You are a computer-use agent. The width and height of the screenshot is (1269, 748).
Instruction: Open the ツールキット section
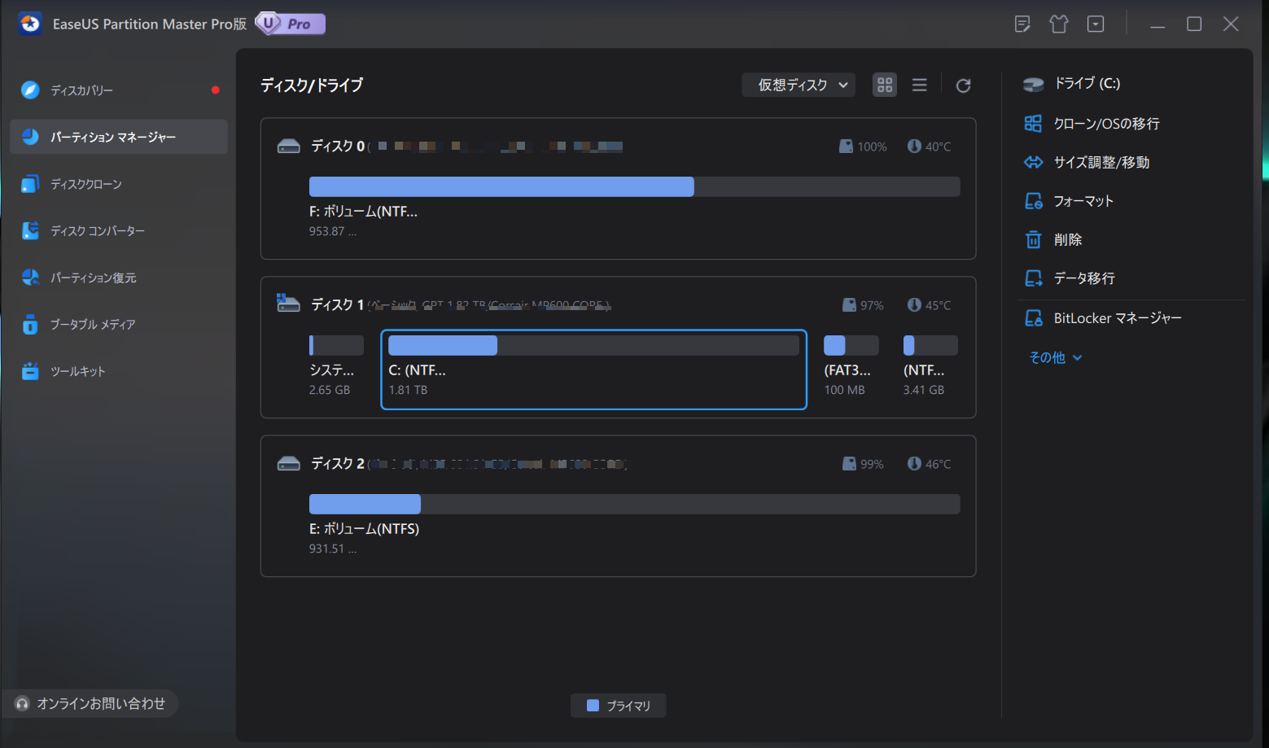pos(77,371)
